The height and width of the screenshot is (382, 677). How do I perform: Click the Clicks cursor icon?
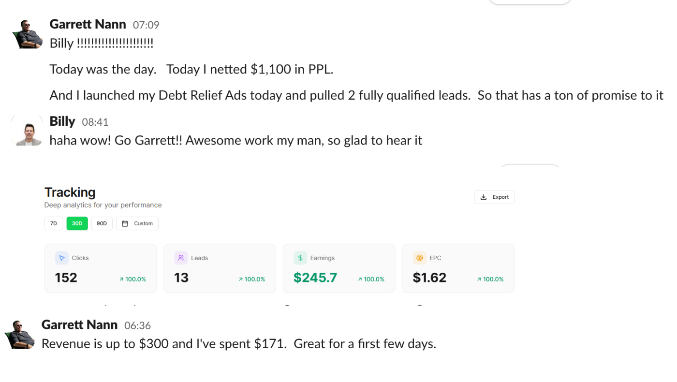(x=62, y=258)
